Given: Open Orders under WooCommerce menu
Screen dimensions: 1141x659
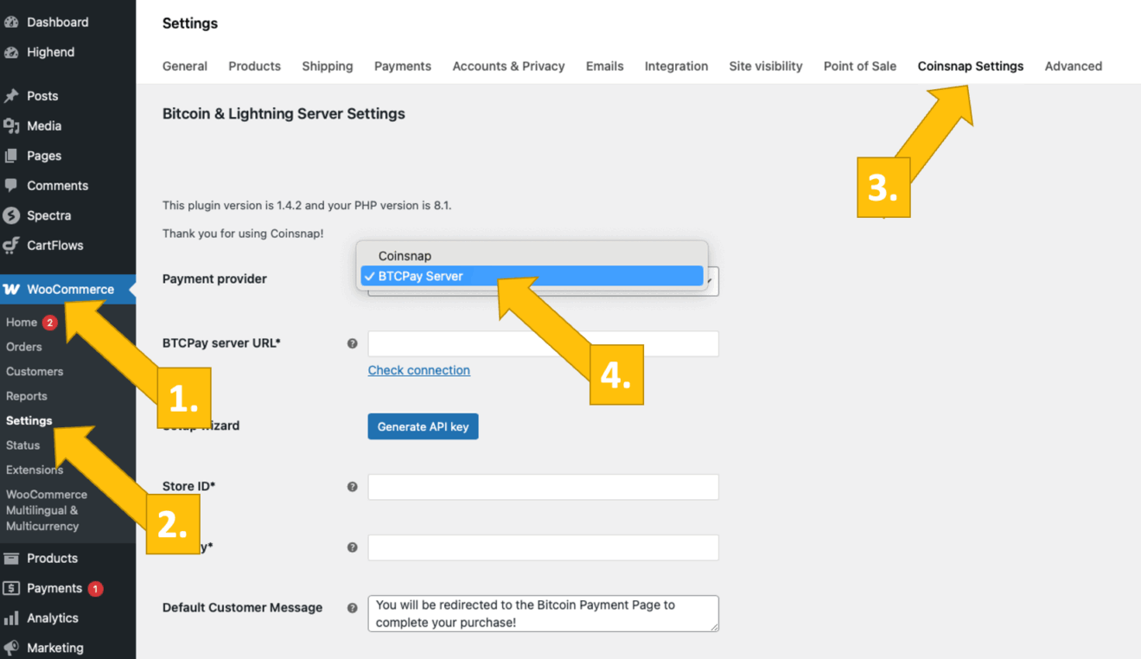Looking at the screenshot, I should click(x=24, y=347).
